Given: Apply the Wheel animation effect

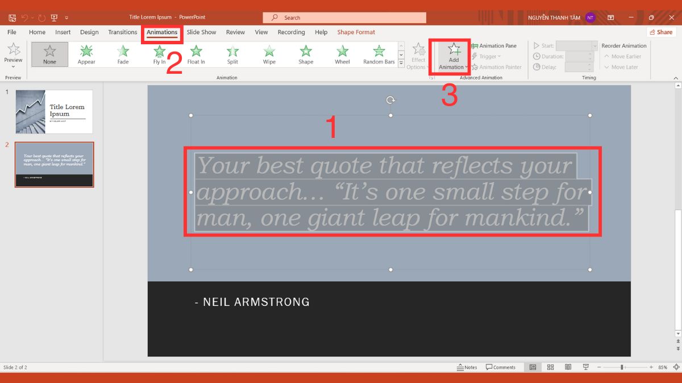Looking at the screenshot, I should coord(342,54).
